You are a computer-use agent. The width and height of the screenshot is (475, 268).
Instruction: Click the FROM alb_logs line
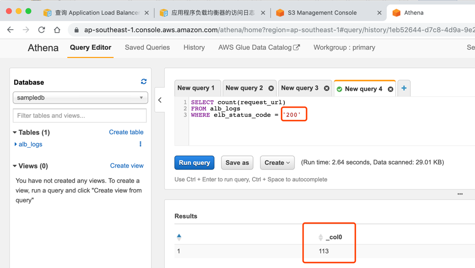point(216,109)
